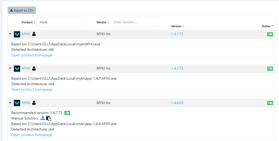
Task: Sort by the Version column header
Action: [x=178, y=26]
